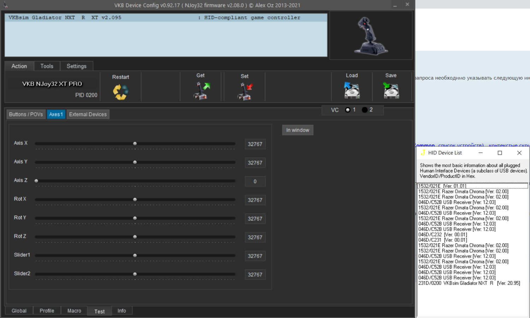The height and width of the screenshot is (318, 530).
Task: Select the Axes1 tab
Action: click(x=56, y=114)
